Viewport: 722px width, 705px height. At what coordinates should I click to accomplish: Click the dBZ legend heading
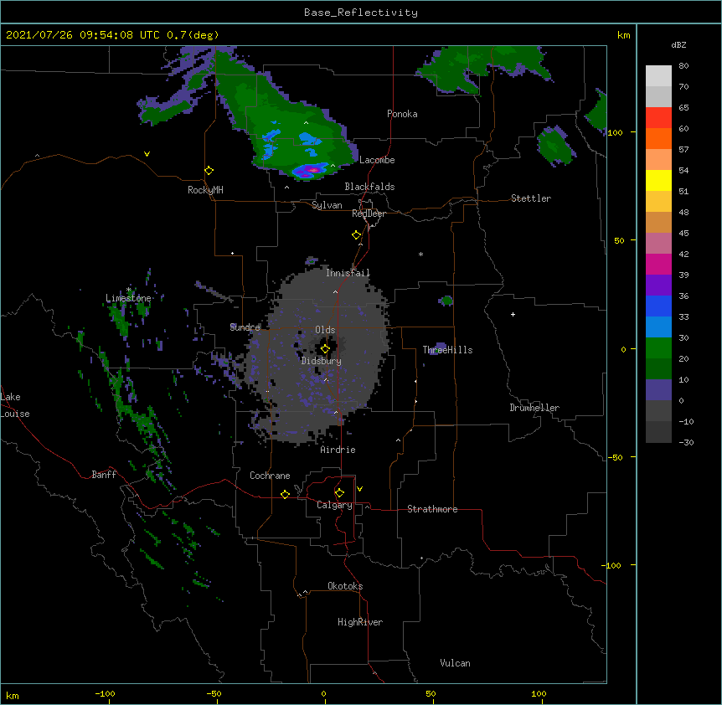point(678,45)
